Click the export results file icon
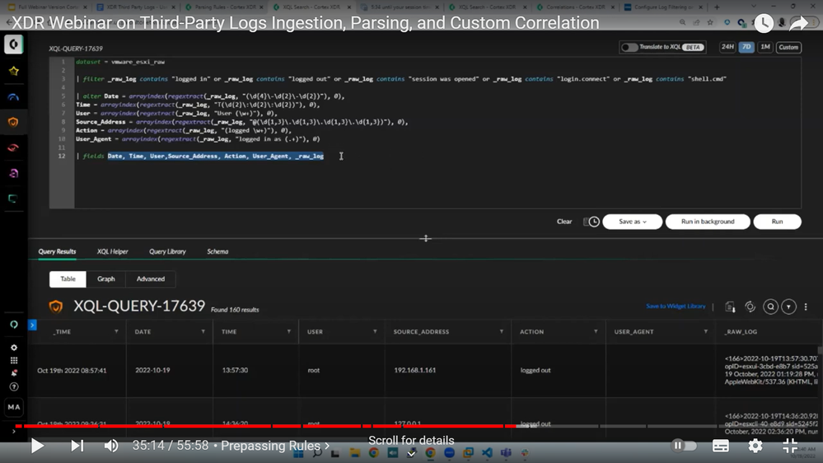 (730, 306)
